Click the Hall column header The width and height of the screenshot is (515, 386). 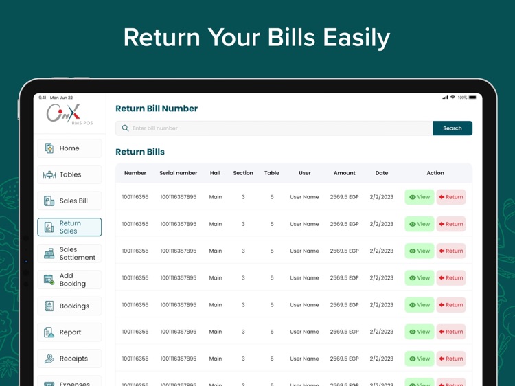tap(215, 173)
